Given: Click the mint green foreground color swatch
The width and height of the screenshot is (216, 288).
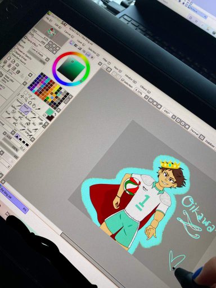Looking at the screenshot, I should (x=49, y=112).
